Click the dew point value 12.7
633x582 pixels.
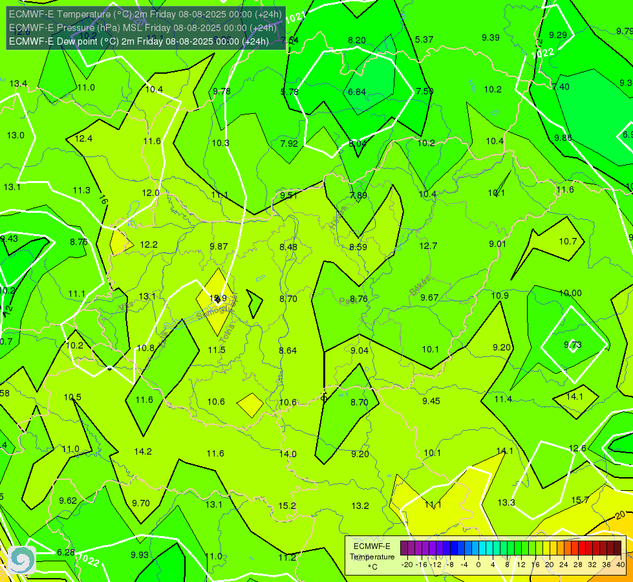click(428, 246)
